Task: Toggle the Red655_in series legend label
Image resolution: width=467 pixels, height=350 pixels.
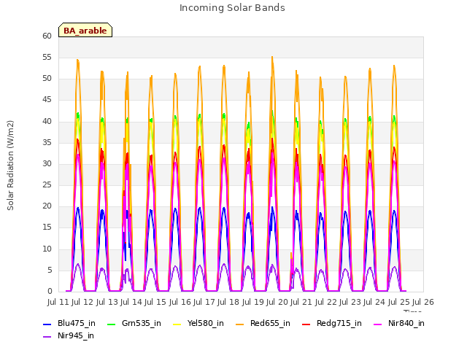Action: (x=270, y=323)
